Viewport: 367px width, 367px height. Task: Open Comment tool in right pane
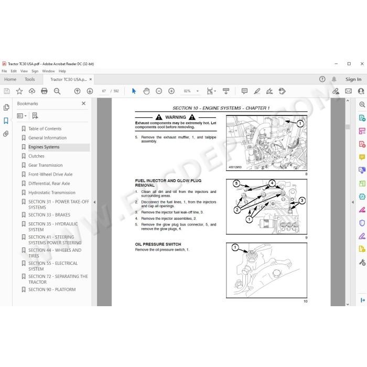(x=362, y=157)
